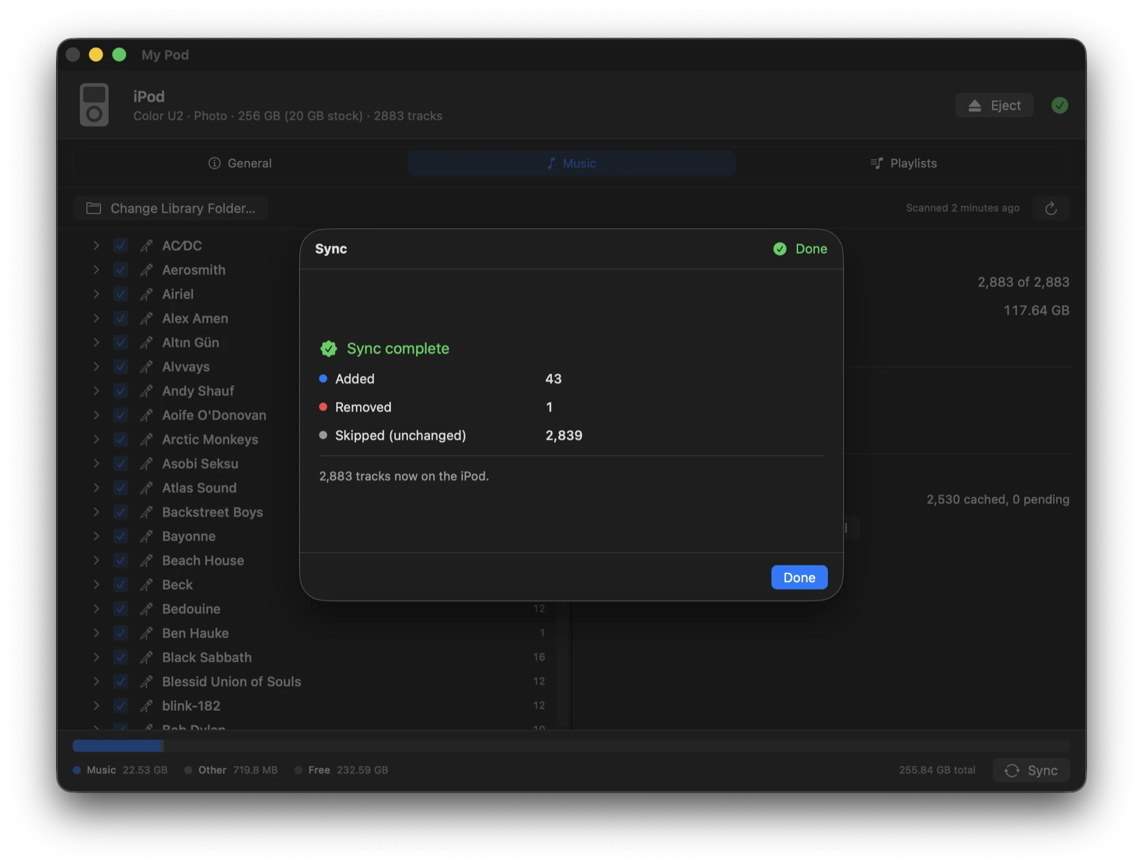Click the artist icon beside blink-182
This screenshot has height=867, width=1143.
pos(147,706)
